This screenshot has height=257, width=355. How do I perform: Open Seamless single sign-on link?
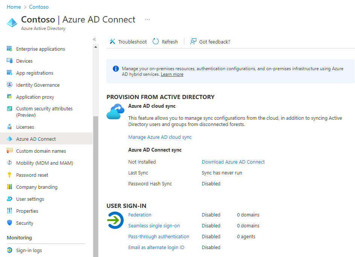click(154, 225)
